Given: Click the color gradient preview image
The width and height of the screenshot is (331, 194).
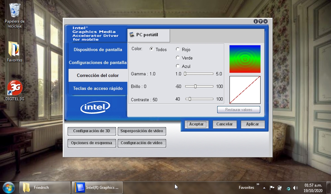Looking at the screenshot, I should [x=245, y=59].
